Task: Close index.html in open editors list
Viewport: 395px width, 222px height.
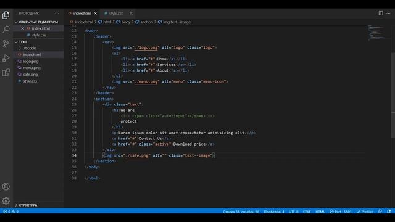Action: (x=22, y=28)
